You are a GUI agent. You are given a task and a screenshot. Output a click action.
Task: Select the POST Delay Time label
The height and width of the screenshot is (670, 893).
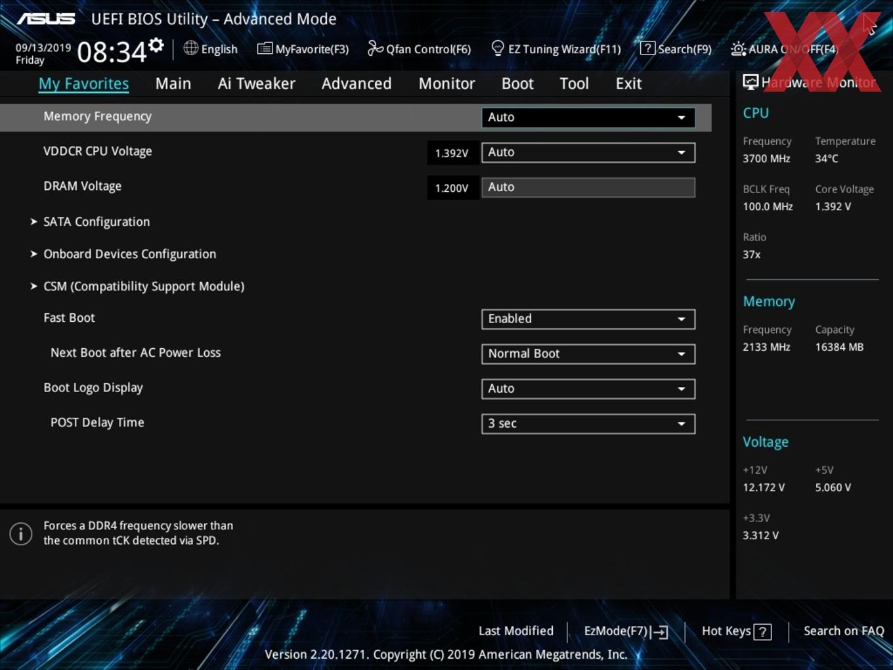pos(97,422)
